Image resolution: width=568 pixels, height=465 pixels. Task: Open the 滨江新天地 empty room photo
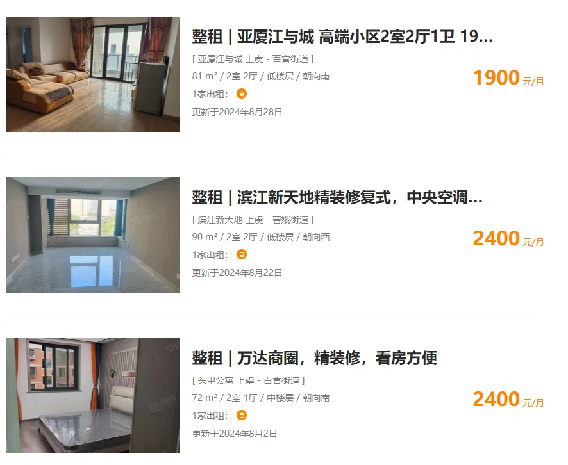click(x=93, y=235)
